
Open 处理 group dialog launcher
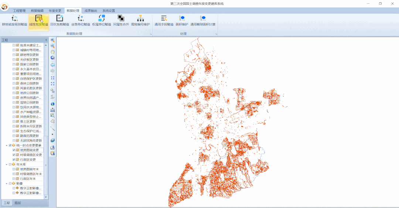tap(216, 34)
